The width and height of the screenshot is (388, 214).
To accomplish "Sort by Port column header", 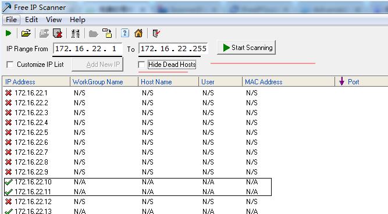I will pyautogui.click(x=361, y=81).
